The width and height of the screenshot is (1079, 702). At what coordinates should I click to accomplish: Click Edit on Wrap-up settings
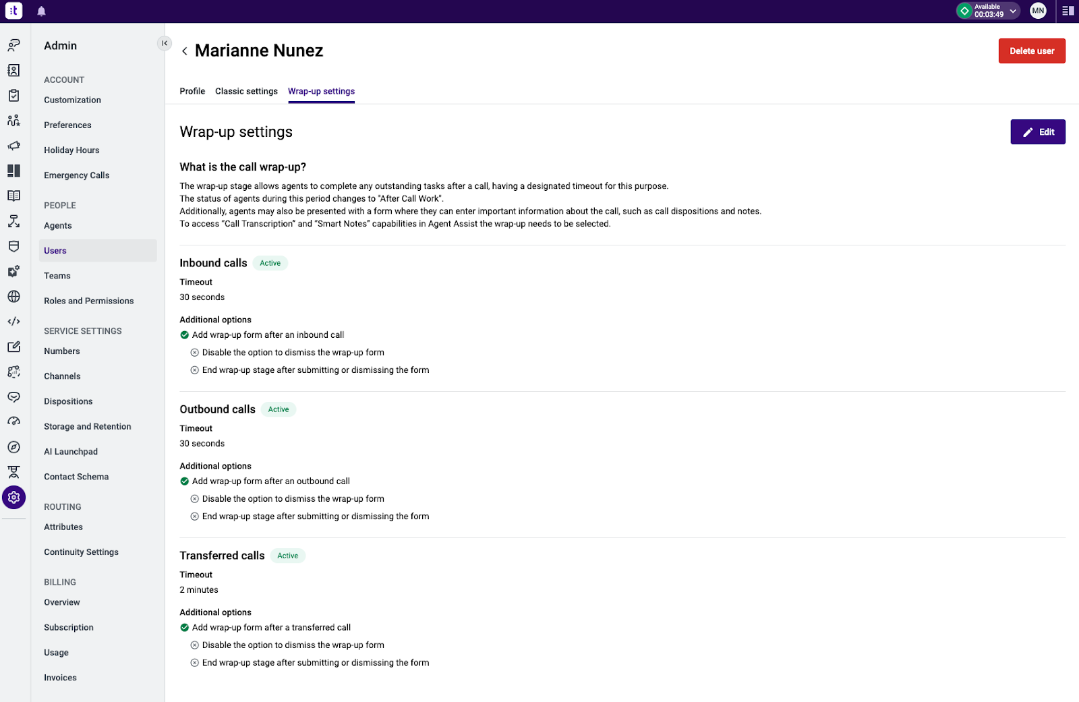1038,131
